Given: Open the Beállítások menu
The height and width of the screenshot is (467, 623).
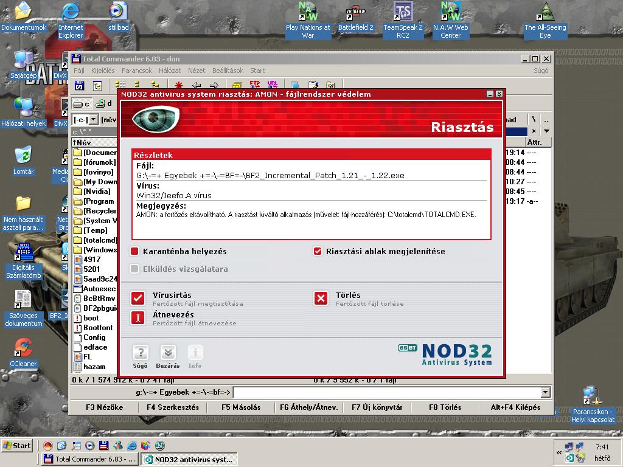Looking at the screenshot, I should (x=228, y=71).
